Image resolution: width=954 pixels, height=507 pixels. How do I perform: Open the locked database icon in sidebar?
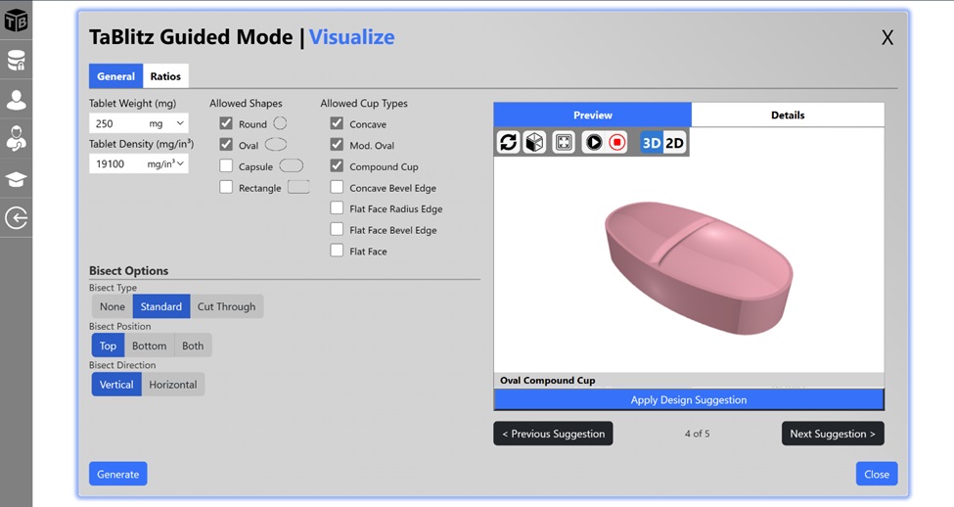(x=17, y=61)
